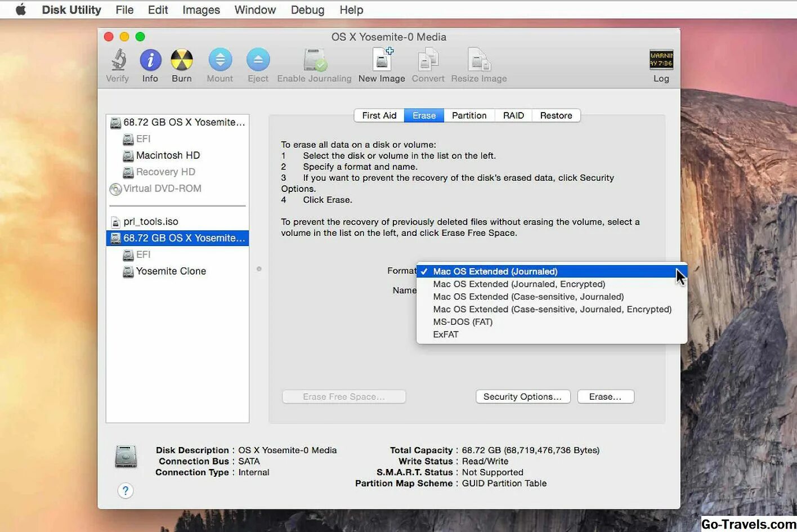
Task: Open the Edit menu
Action: coord(158,10)
